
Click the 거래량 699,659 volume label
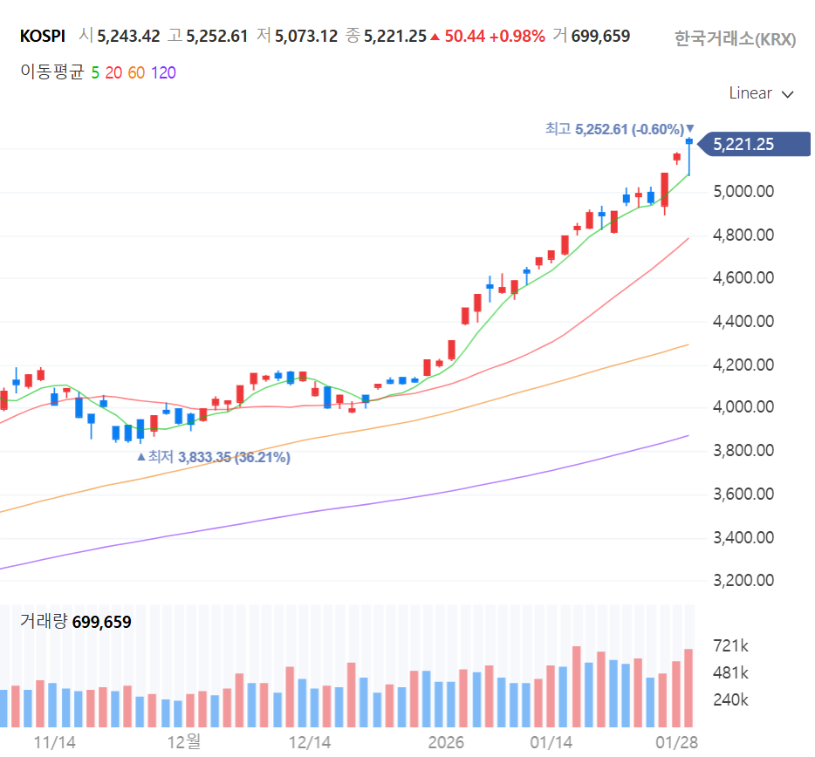pyautogui.click(x=76, y=622)
